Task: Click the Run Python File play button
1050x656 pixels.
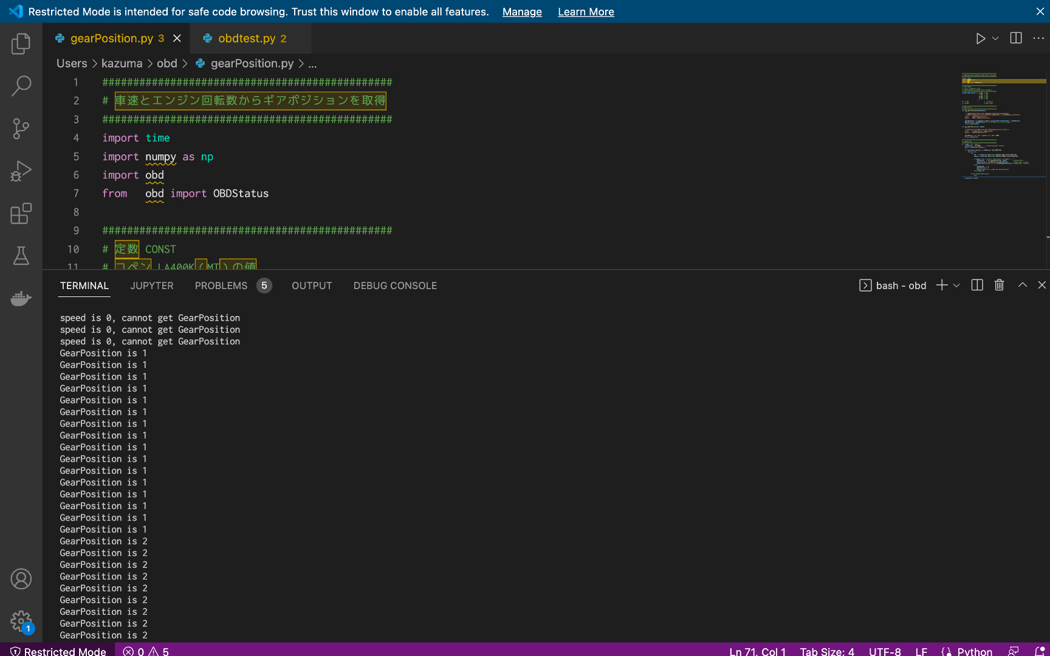Action: click(x=980, y=38)
